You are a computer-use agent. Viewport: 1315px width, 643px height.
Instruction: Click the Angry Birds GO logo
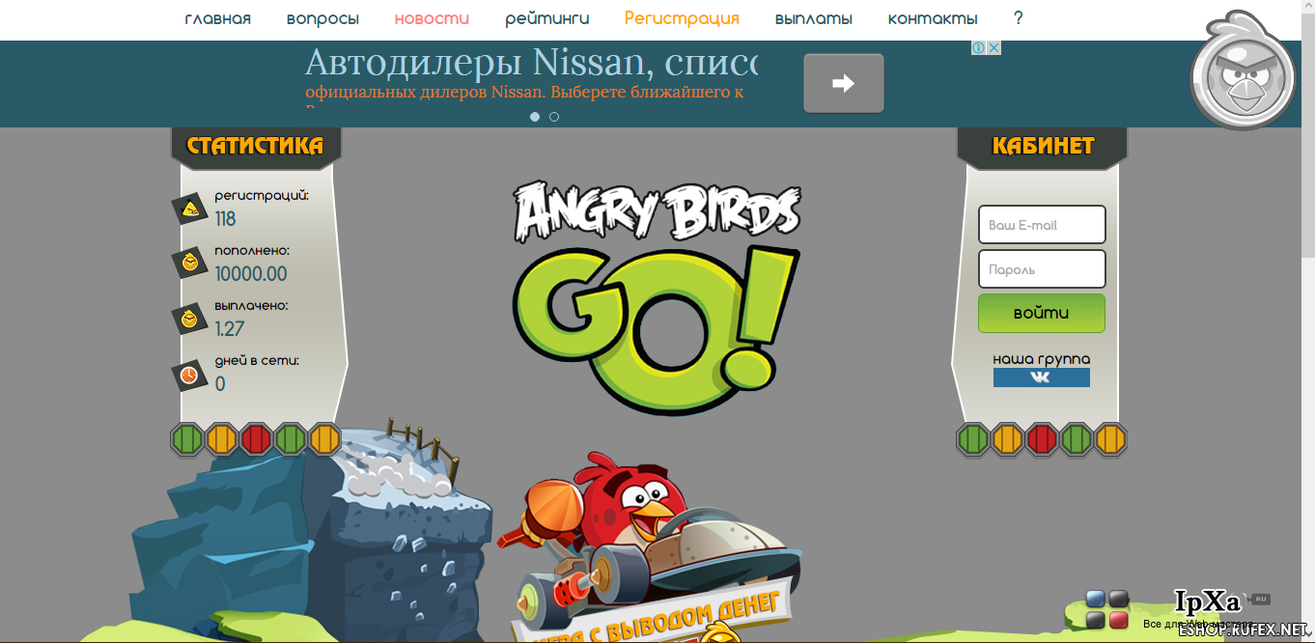657,297
